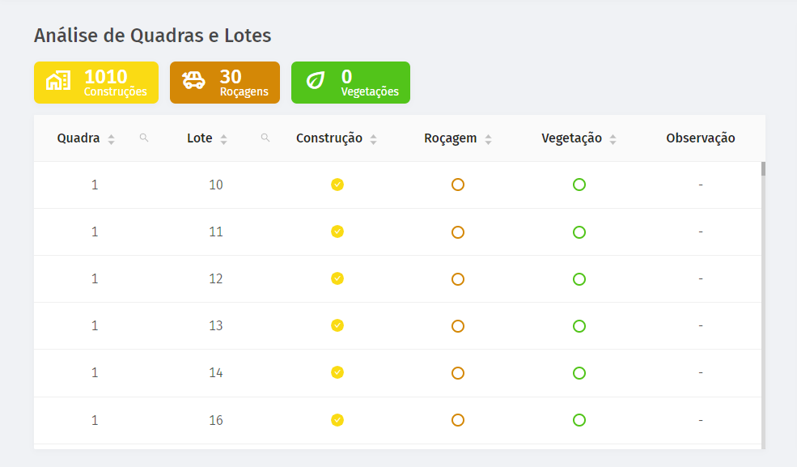
Task: Click the Construção check icon for lote 13
Action: click(x=337, y=325)
